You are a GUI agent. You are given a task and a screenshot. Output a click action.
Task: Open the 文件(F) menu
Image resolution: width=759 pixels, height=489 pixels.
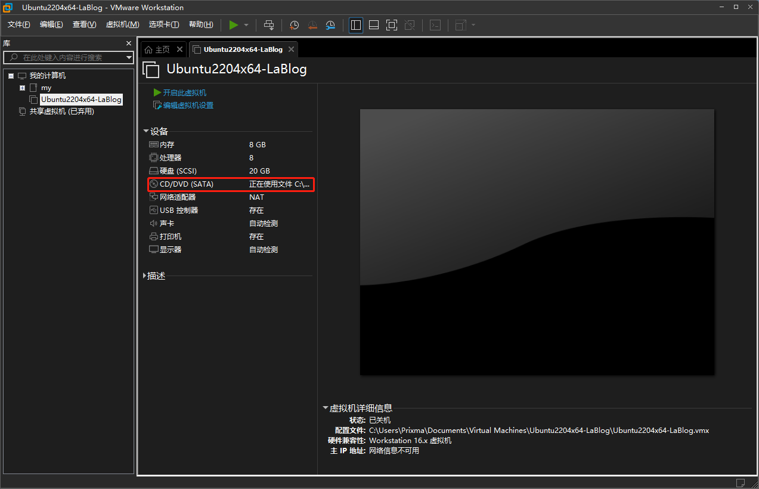[x=19, y=24]
